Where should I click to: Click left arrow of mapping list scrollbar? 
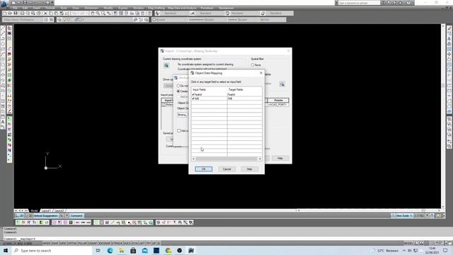click(x=193, y=159)
